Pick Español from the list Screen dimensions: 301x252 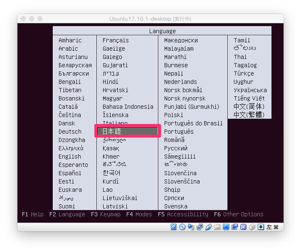tap(70, 173)
